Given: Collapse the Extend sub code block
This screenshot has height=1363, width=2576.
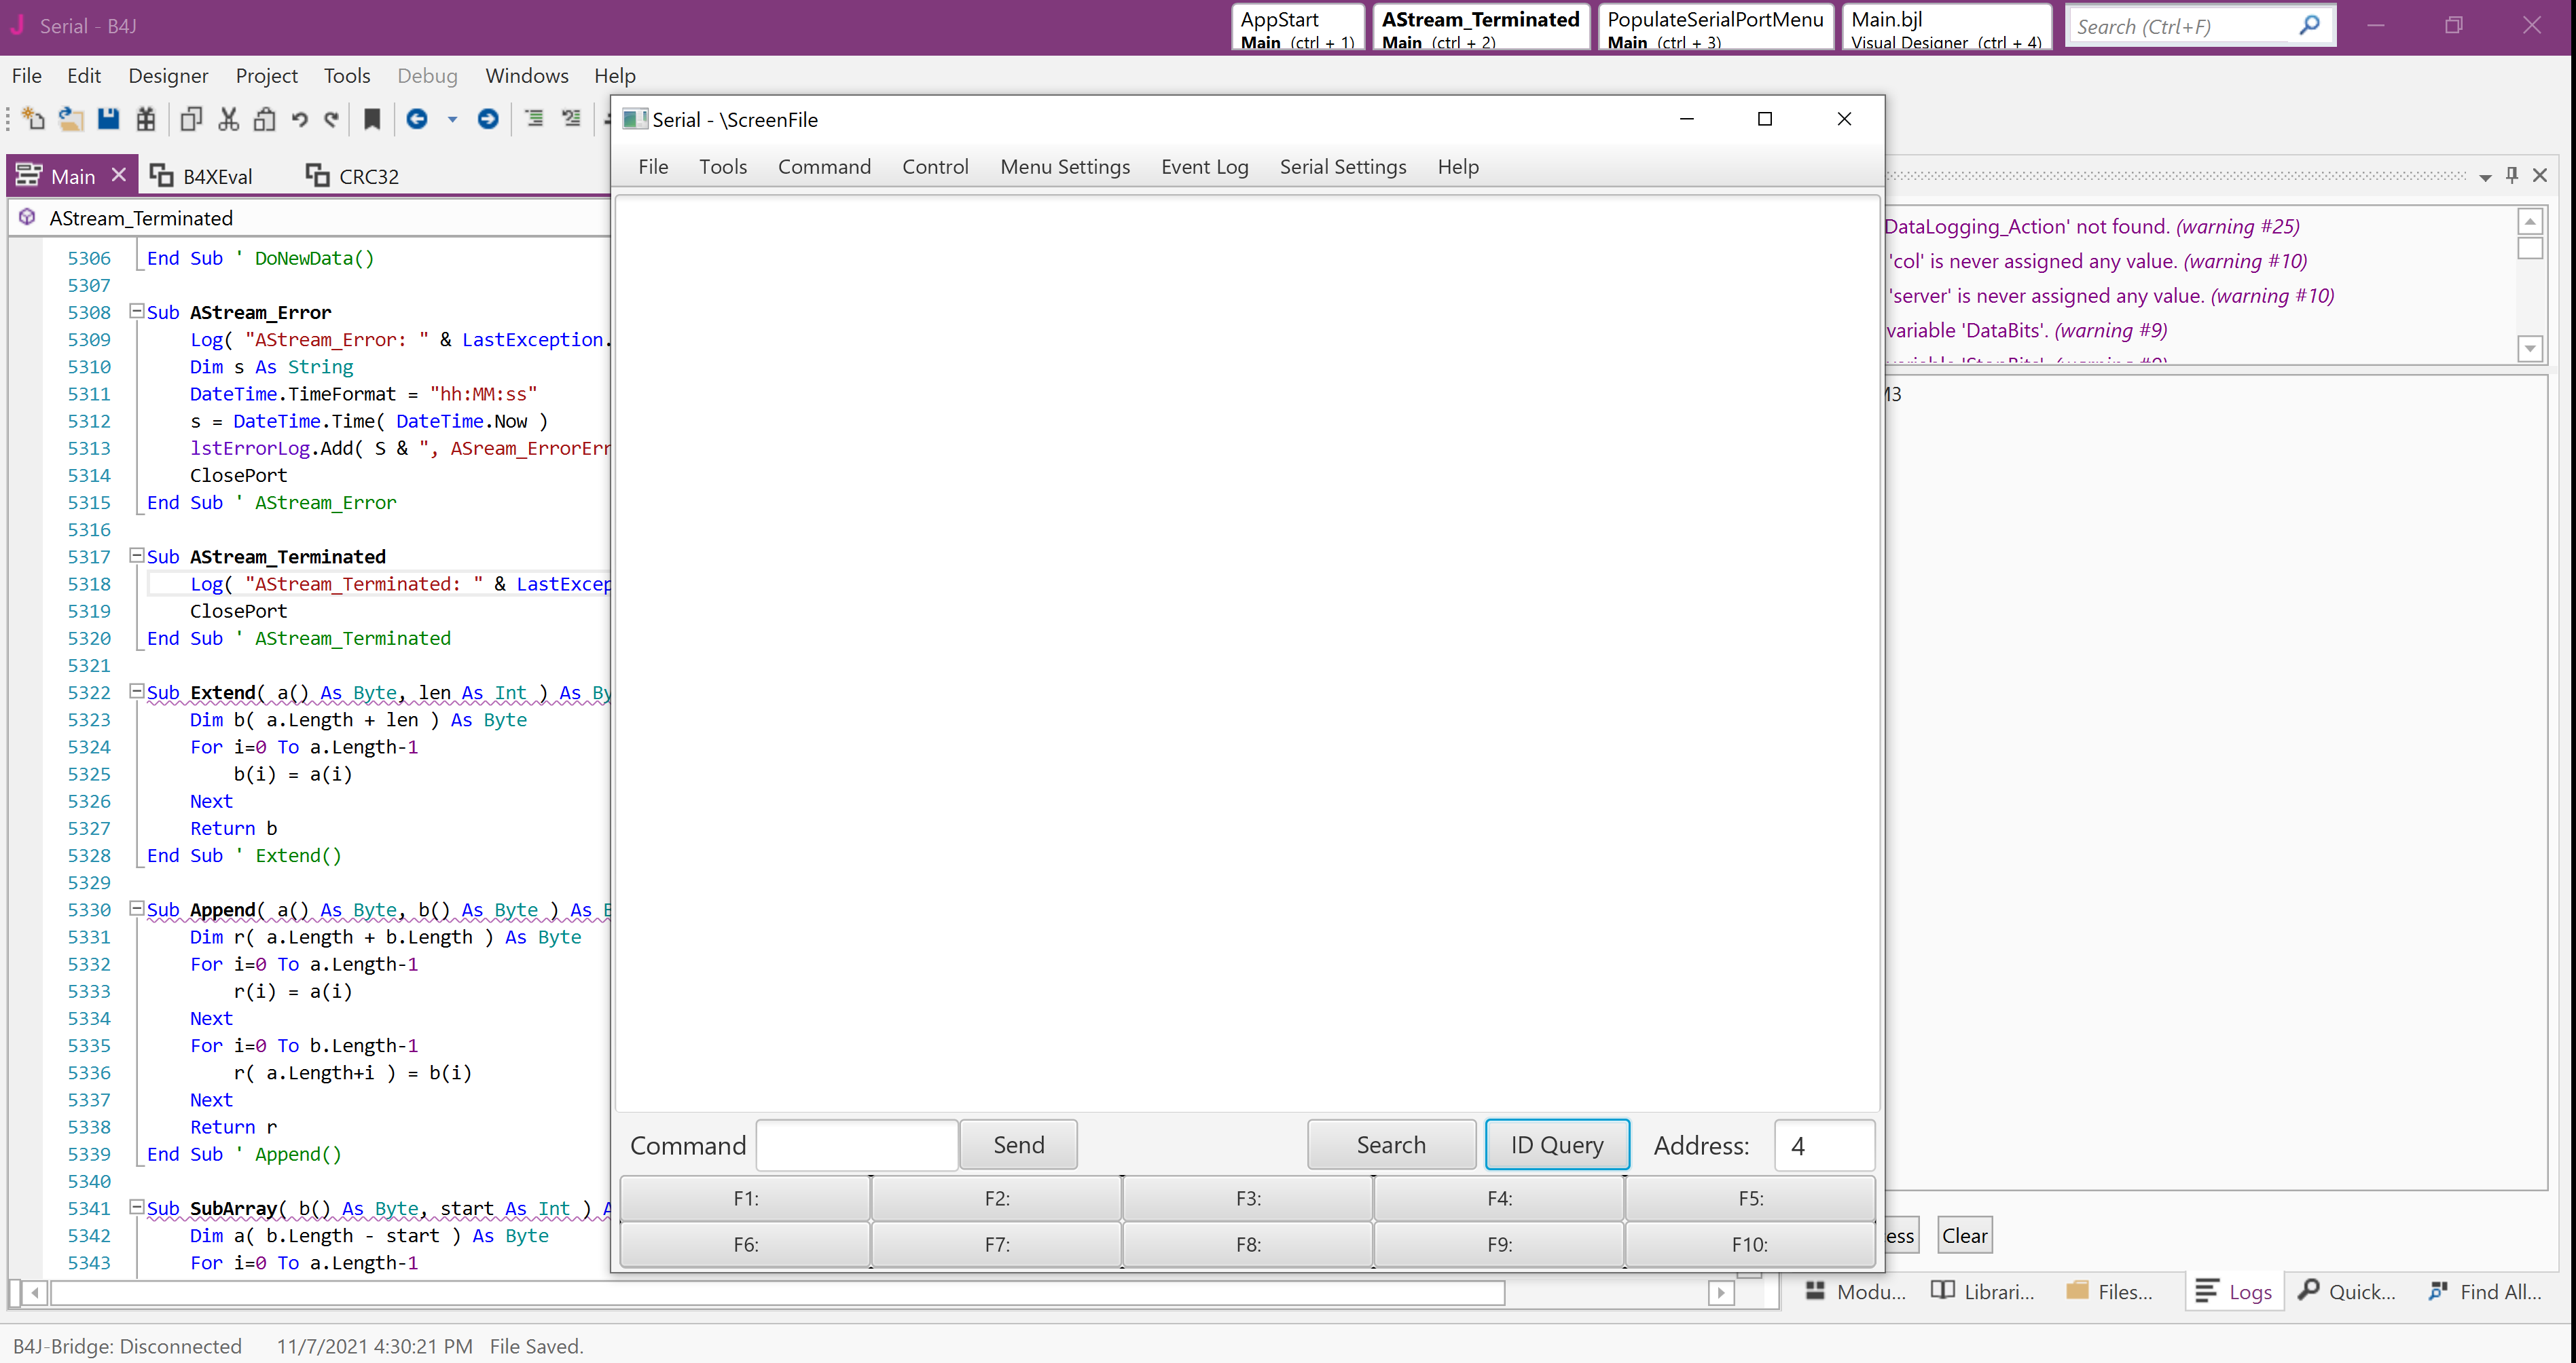Looking at the screenshot, I should [136, 692].
